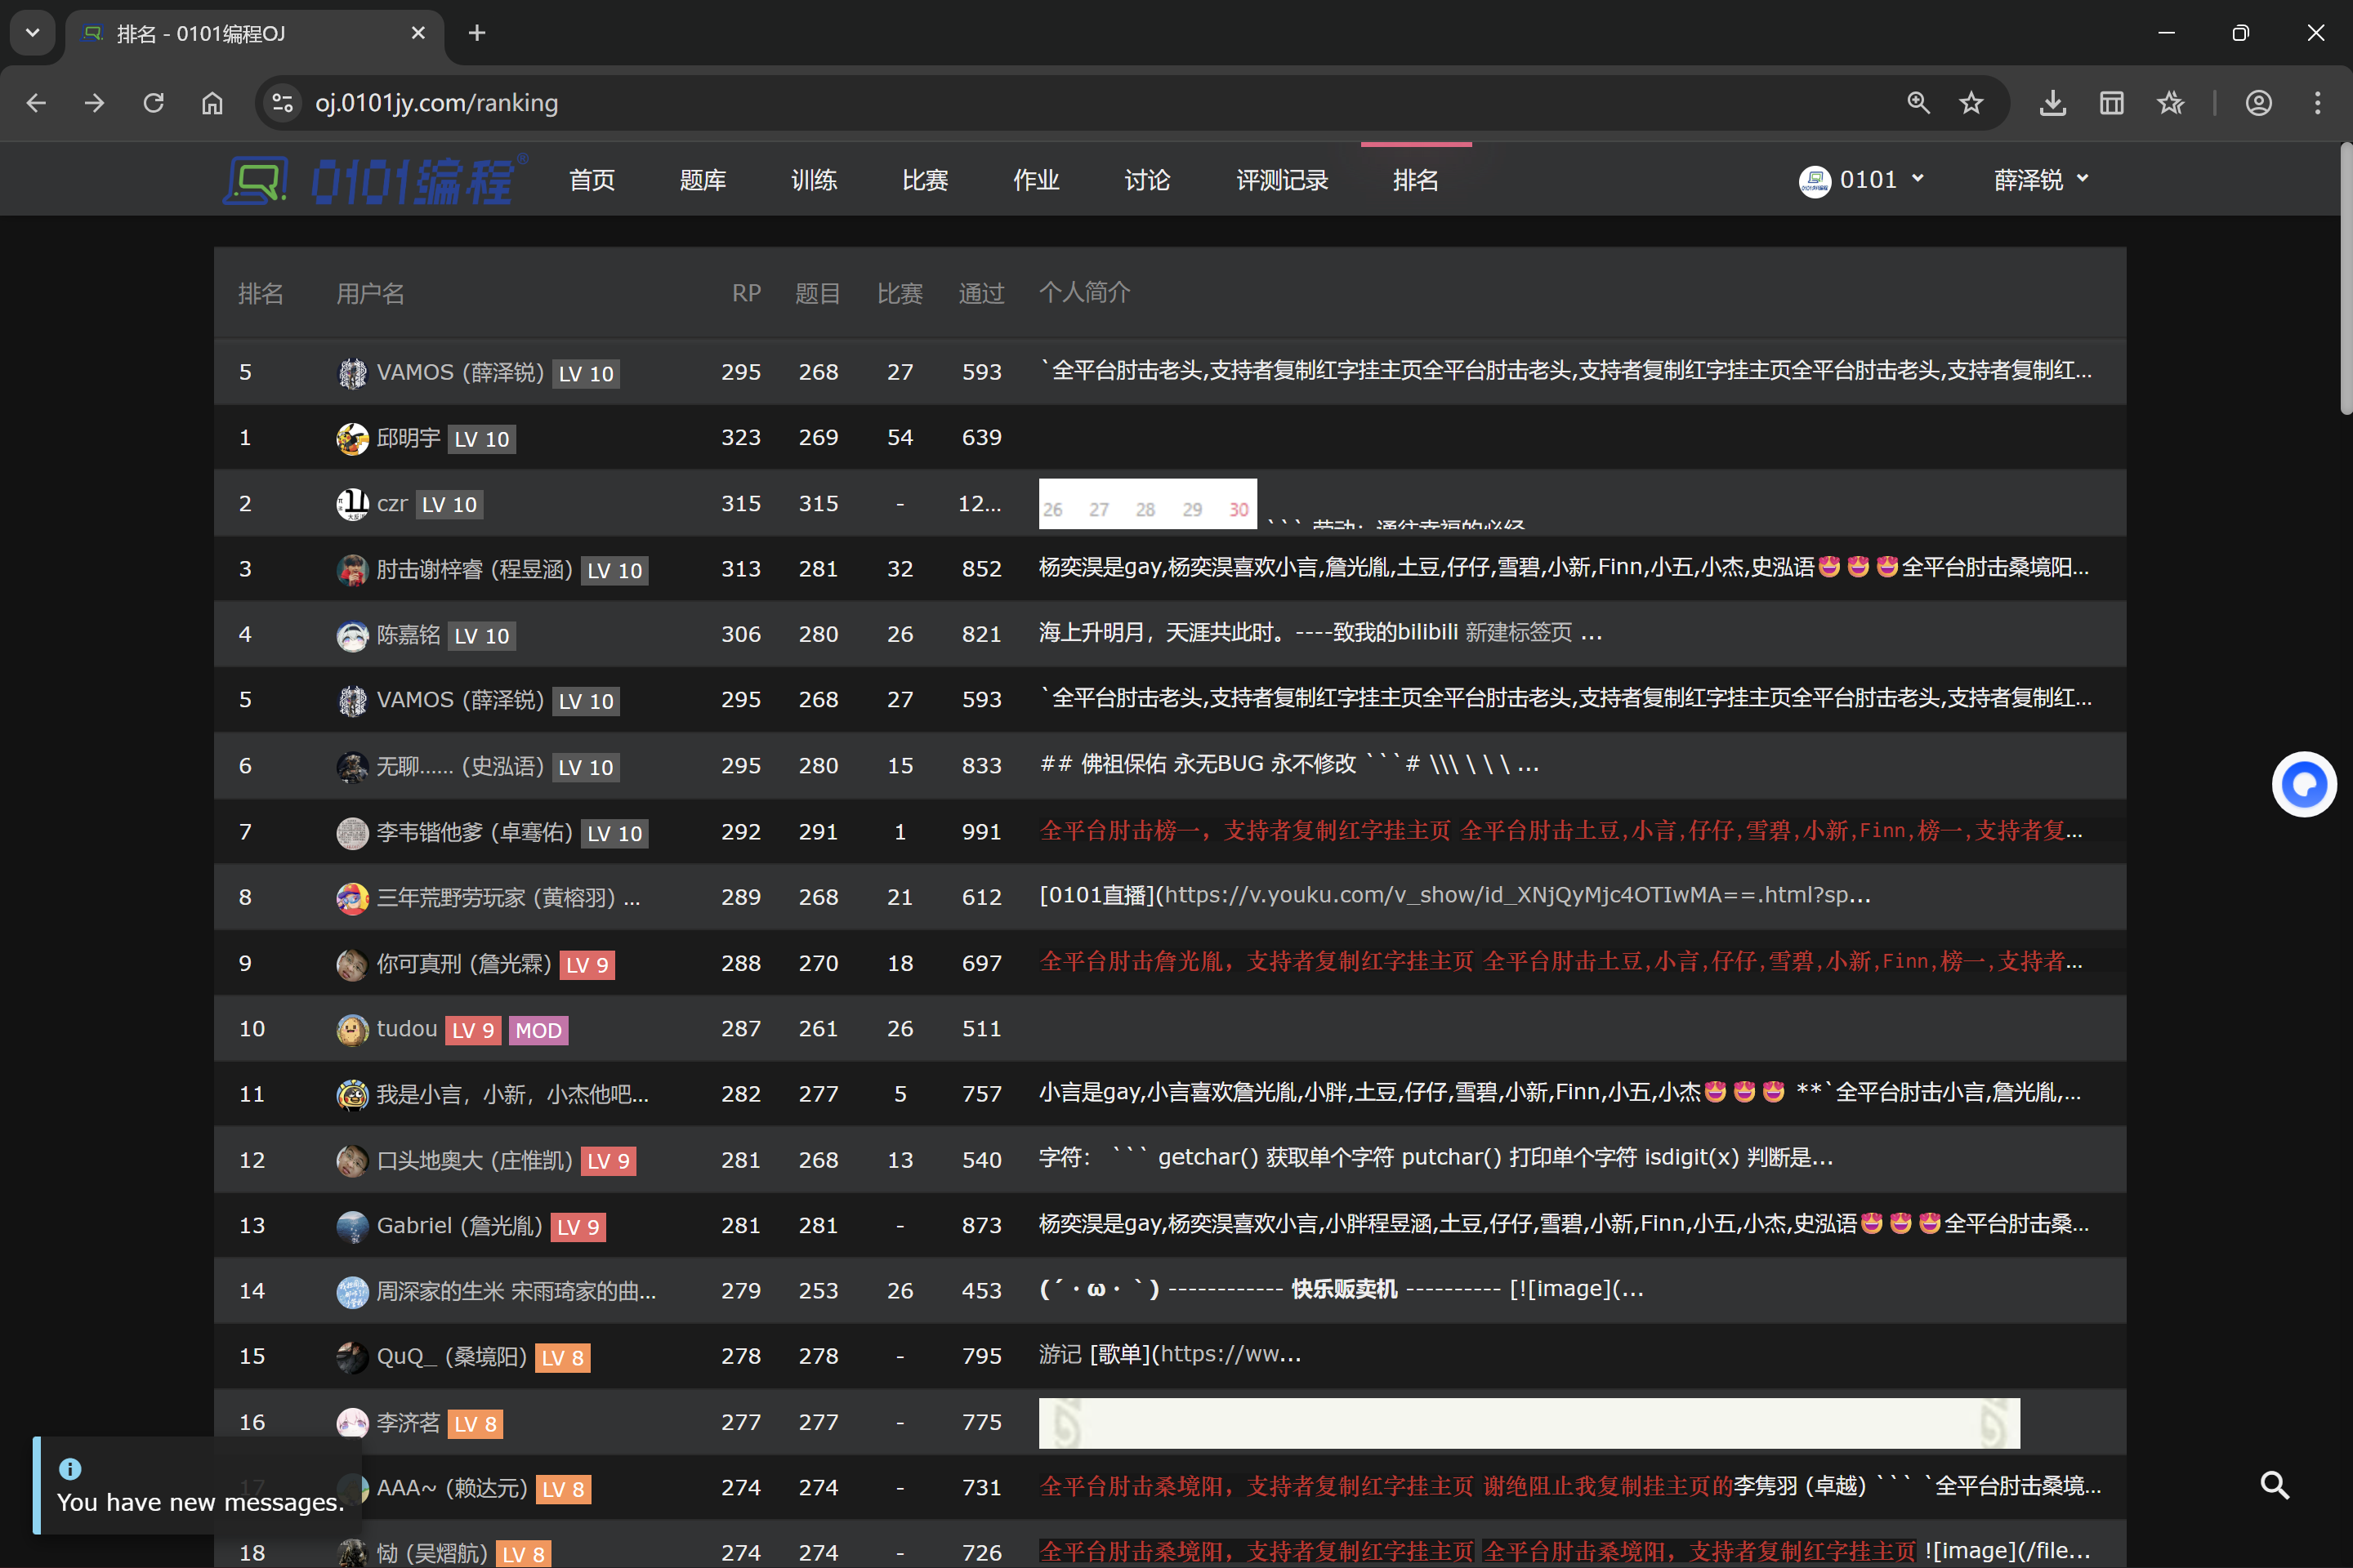This screenshot has width=2353, height=1568.
Task: Switch to the 题库 navigation tab
Action: click(x=703, y=180)
